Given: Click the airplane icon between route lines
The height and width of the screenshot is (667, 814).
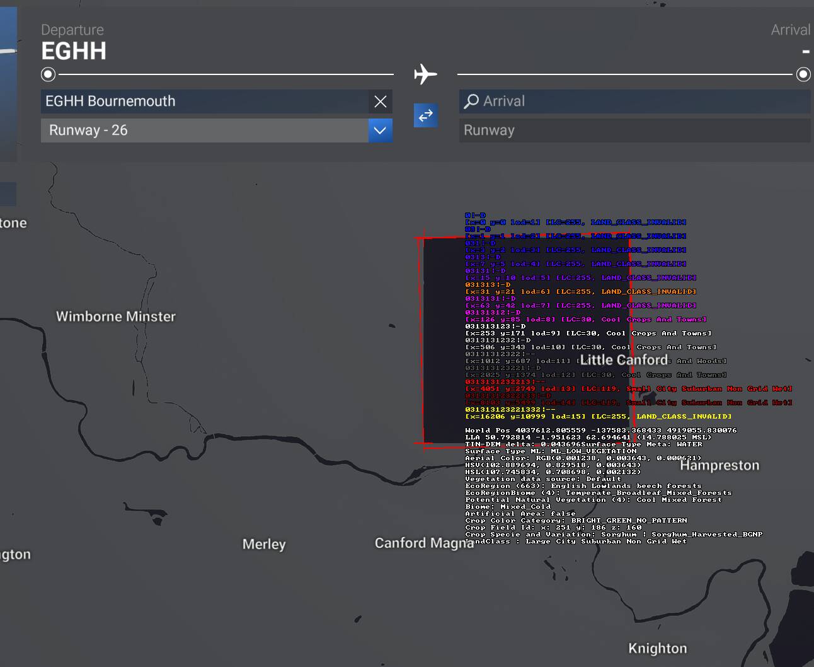Looking at the screenshot, I should 426,74.
